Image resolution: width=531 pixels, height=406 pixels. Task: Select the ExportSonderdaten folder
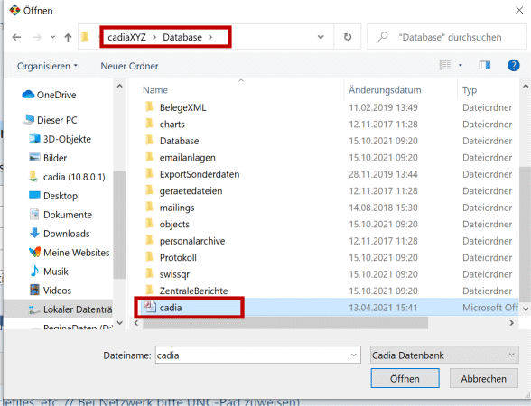tap(200, 174)
